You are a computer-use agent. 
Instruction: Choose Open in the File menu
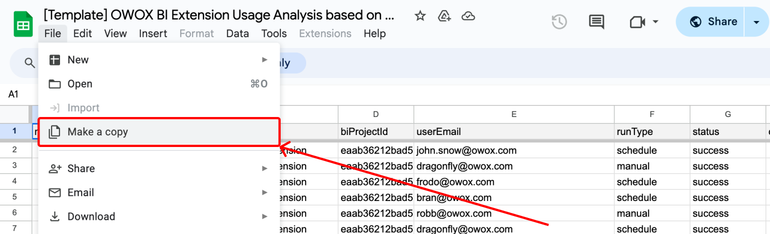(x=159, y=84)
